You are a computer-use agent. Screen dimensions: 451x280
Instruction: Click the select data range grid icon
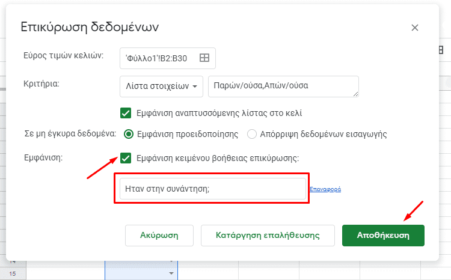(x=204, y=58)
